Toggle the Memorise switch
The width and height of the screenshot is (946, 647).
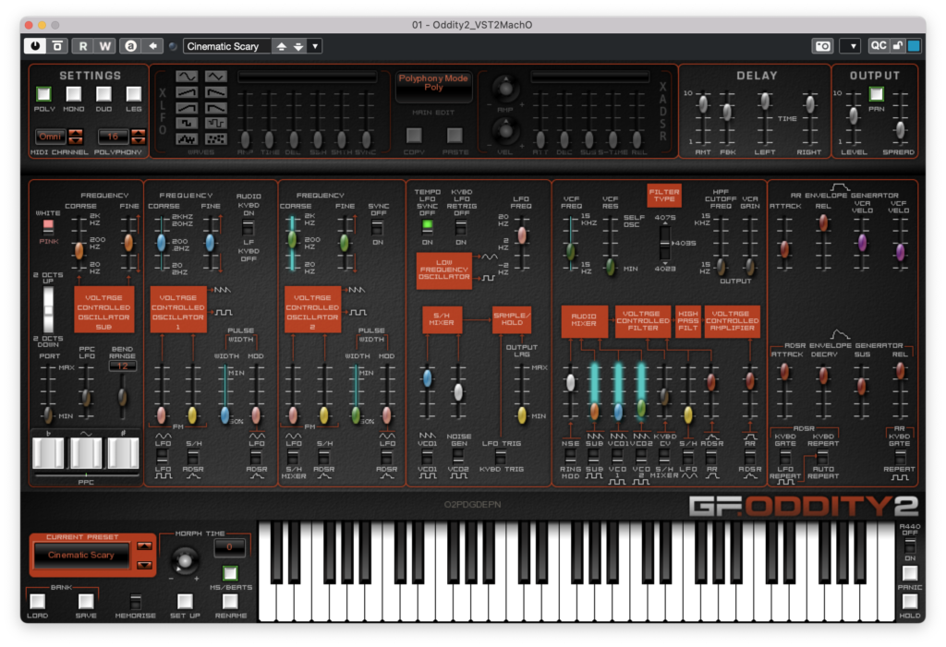[136, 601]
